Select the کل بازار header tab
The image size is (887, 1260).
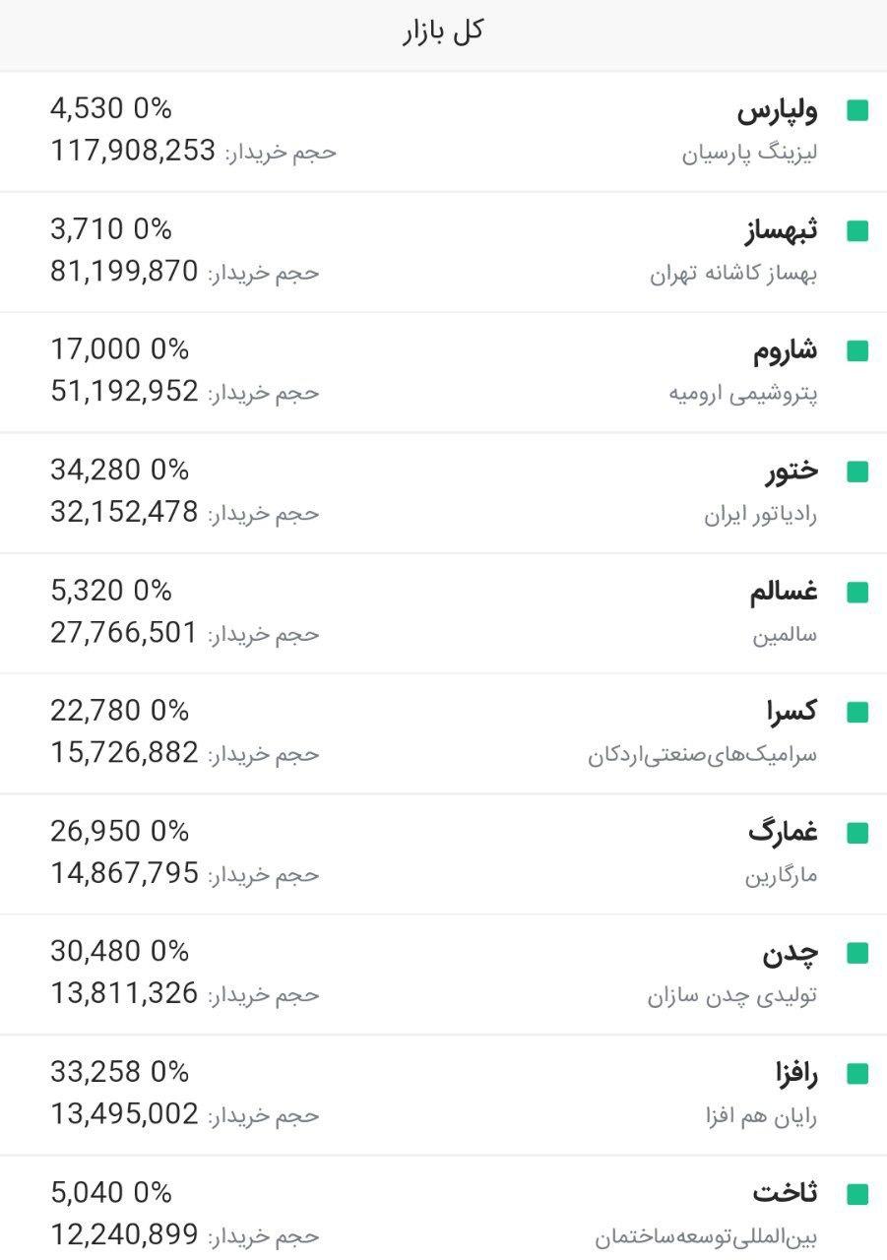pos(443,31)
